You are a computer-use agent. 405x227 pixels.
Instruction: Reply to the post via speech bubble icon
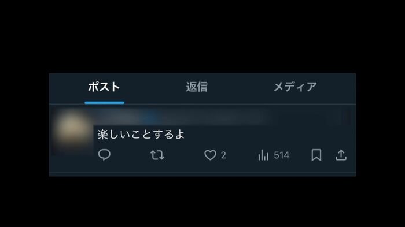point(104,155)
